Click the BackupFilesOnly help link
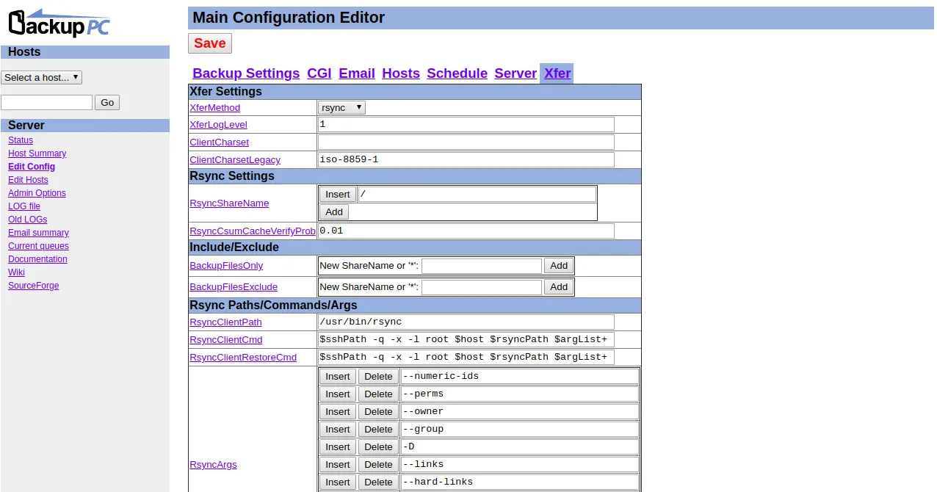 point(226,266)
